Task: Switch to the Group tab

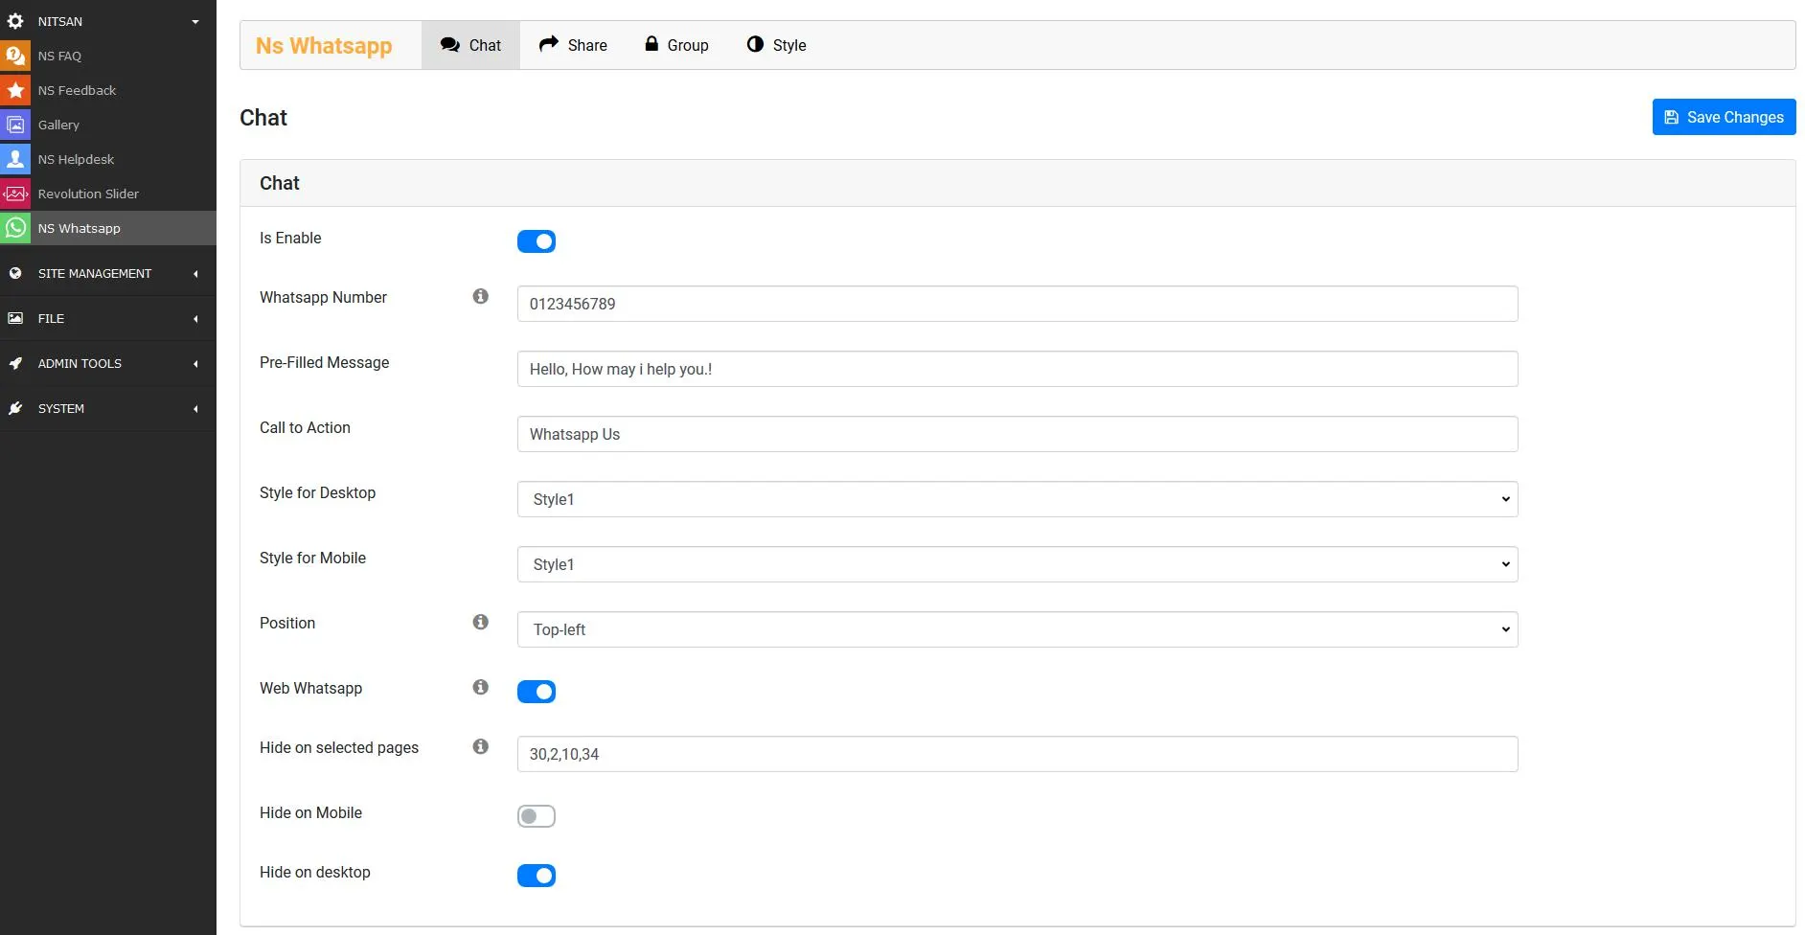Action: click(x=676, y=45)
